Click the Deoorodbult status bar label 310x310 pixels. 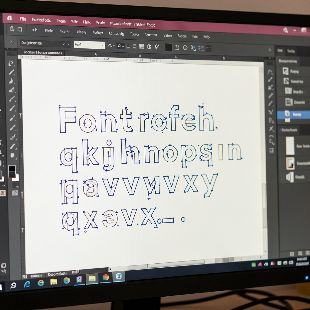click(57, 274)
